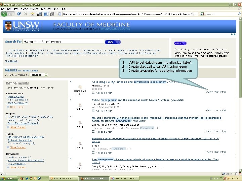Open the History menu

(x=24, y=9)
